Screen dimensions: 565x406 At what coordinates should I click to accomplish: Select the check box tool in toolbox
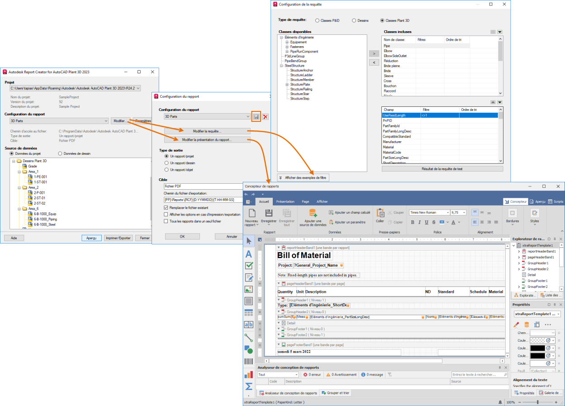pos(248,266)
